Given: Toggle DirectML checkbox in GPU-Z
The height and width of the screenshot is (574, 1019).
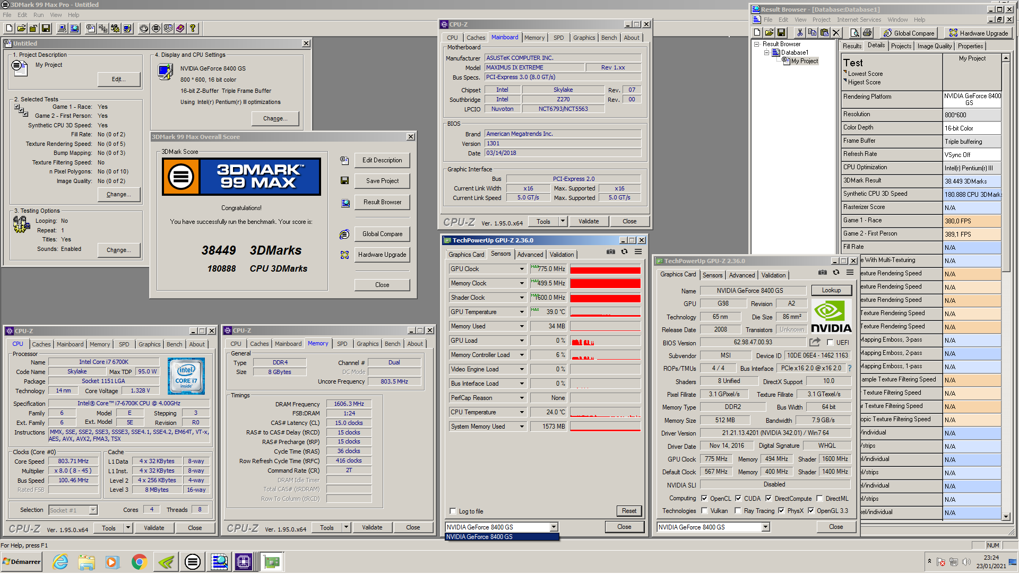Looking at the screenshot, I should [819, 499].
